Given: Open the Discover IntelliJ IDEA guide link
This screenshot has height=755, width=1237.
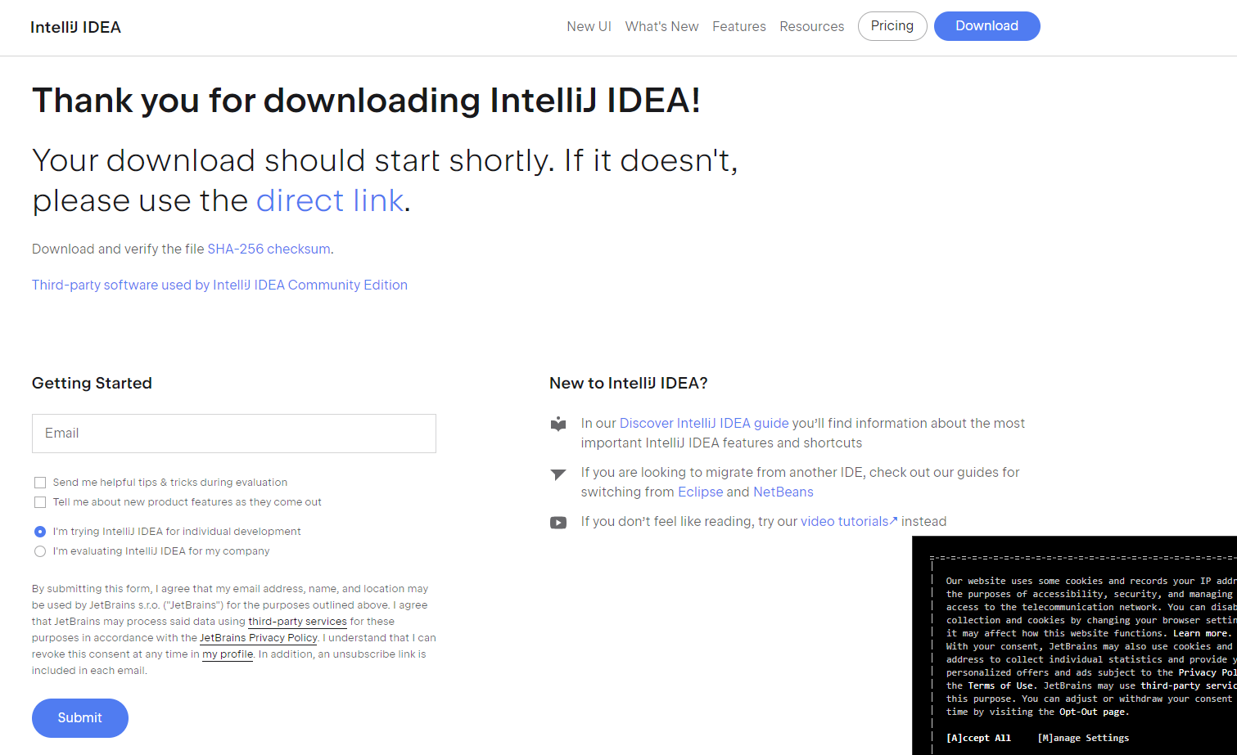Looking at the screenshot, I should click(704, 423).
